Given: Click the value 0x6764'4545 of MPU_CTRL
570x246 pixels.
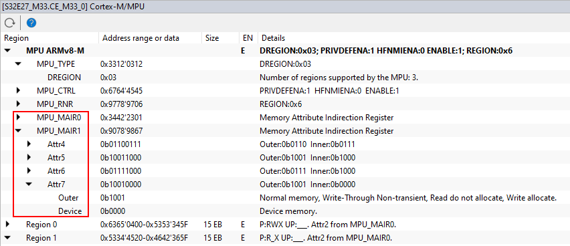Looking at the screenshot, I should 121,91.
